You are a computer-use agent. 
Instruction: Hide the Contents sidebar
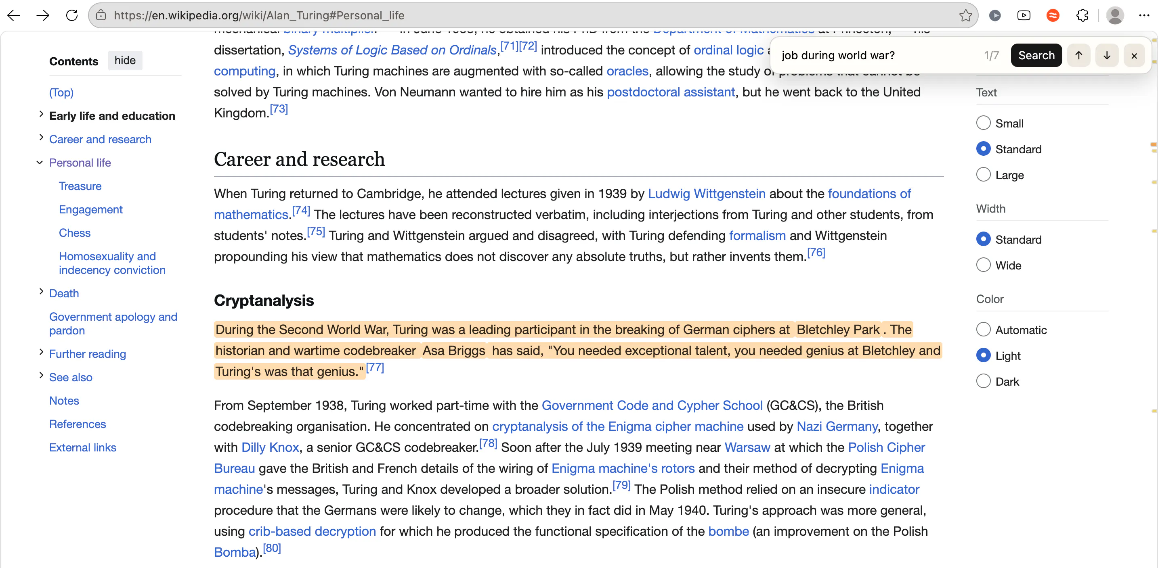(x=125, y=61)
